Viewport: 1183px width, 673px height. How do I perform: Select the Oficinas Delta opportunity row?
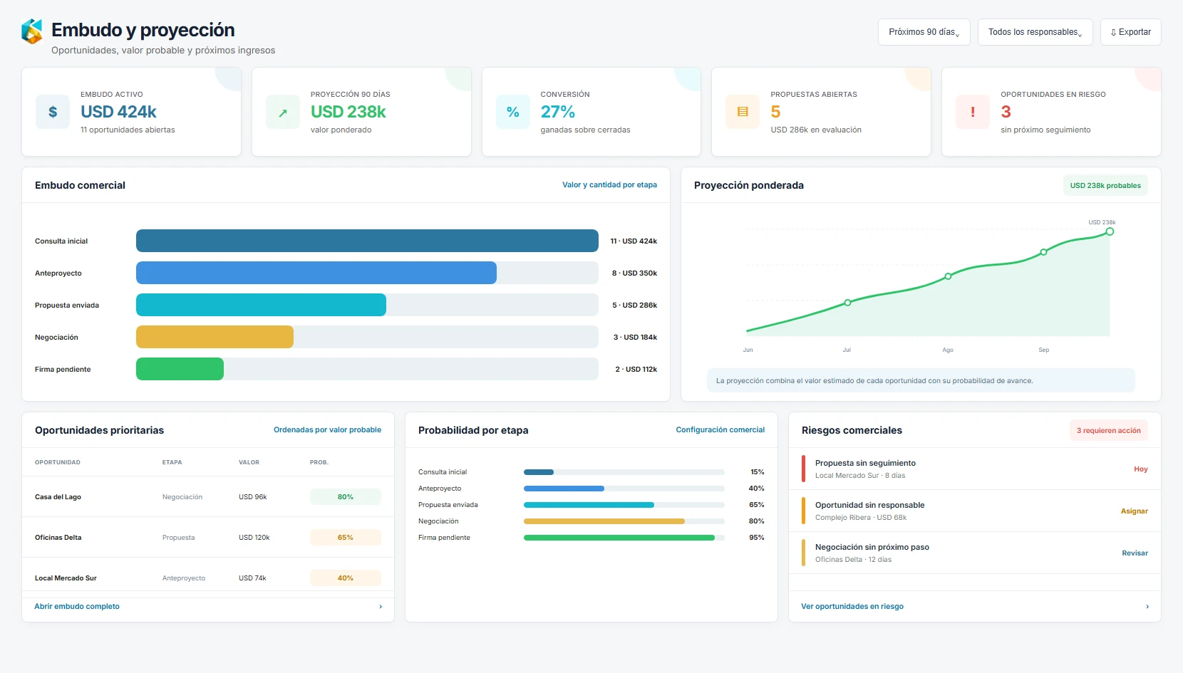[x=208, y=537]
